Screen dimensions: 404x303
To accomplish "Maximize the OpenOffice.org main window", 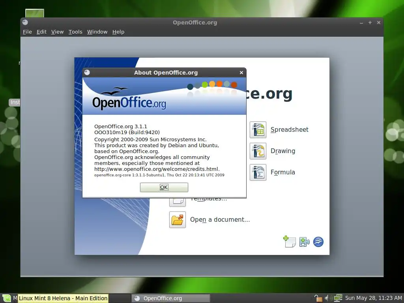I will tap(370, 22).
